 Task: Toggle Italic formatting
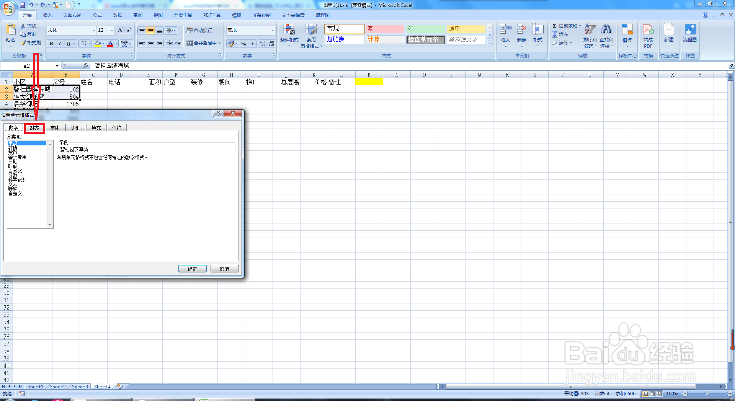[x=60, y=44]
